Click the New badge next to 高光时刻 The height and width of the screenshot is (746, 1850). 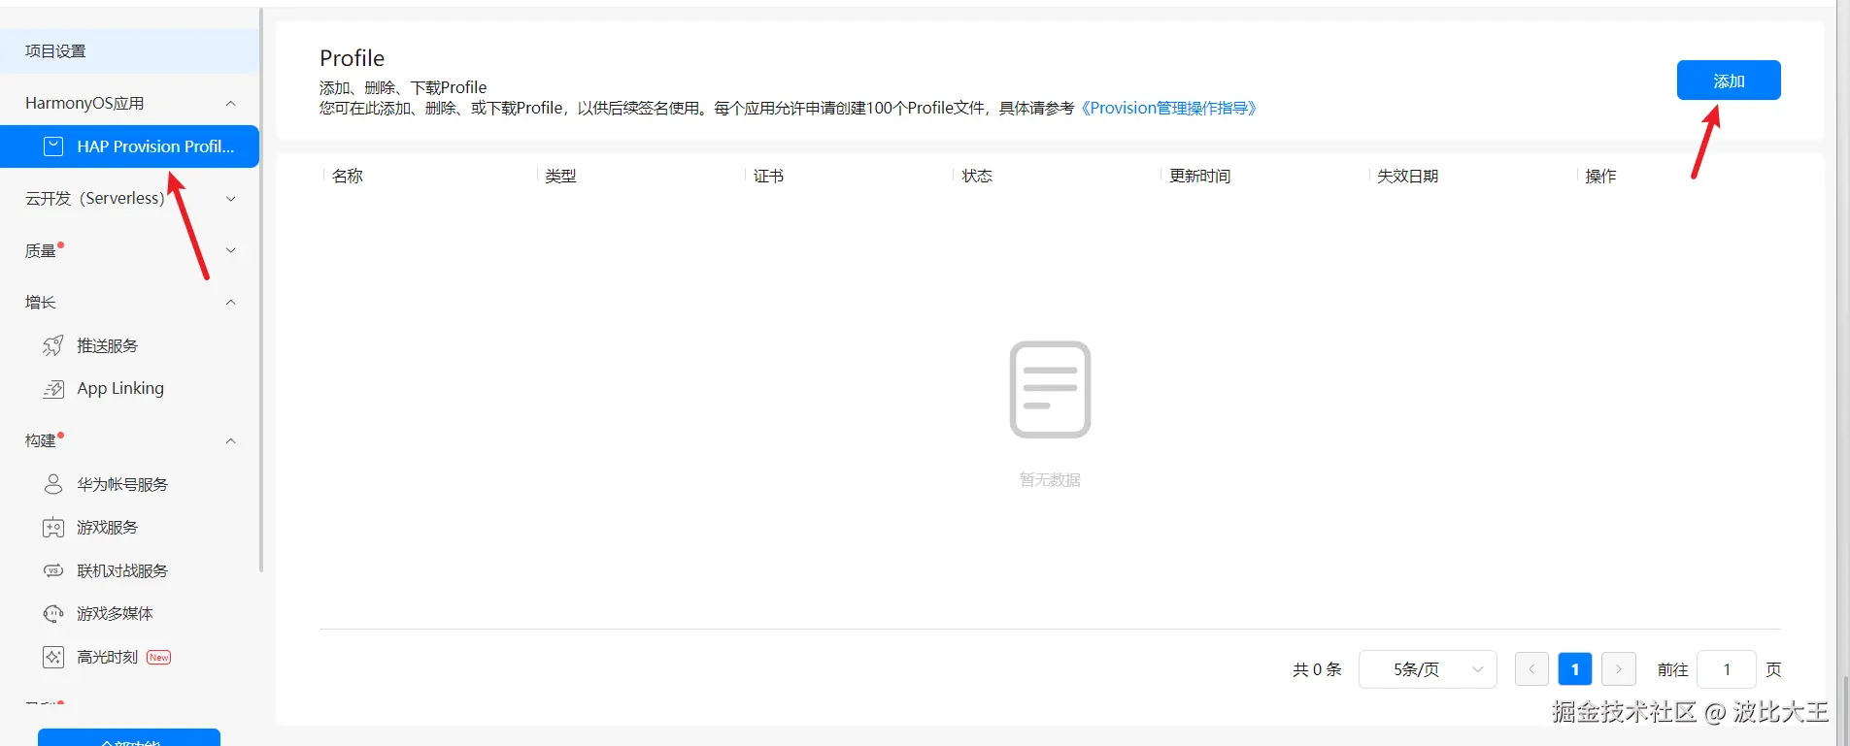pyautogui.click(x=159, y=657)
